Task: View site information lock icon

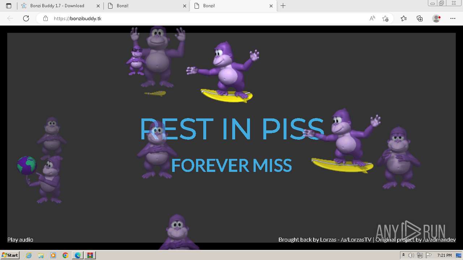Action: [x=46, y=18]
